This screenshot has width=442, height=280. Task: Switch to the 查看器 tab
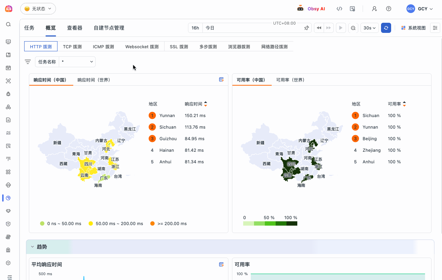75,28
